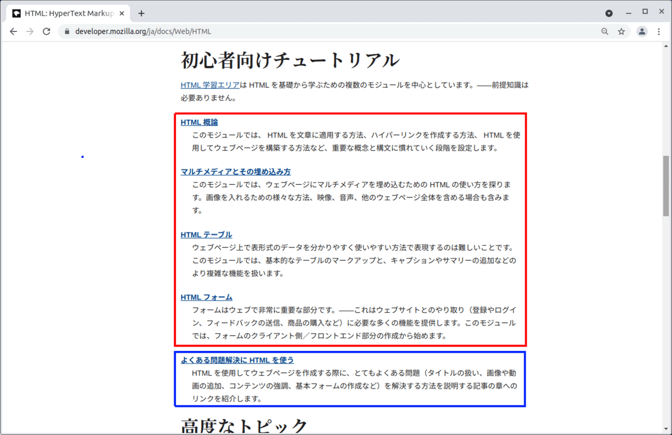This screenshot has height=435, width=672.
Task: Open the HTML 概論 module link
Action: [x=199, y=122]
